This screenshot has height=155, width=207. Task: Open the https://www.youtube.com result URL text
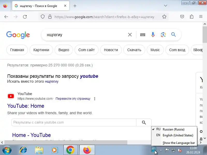point(35,99)
